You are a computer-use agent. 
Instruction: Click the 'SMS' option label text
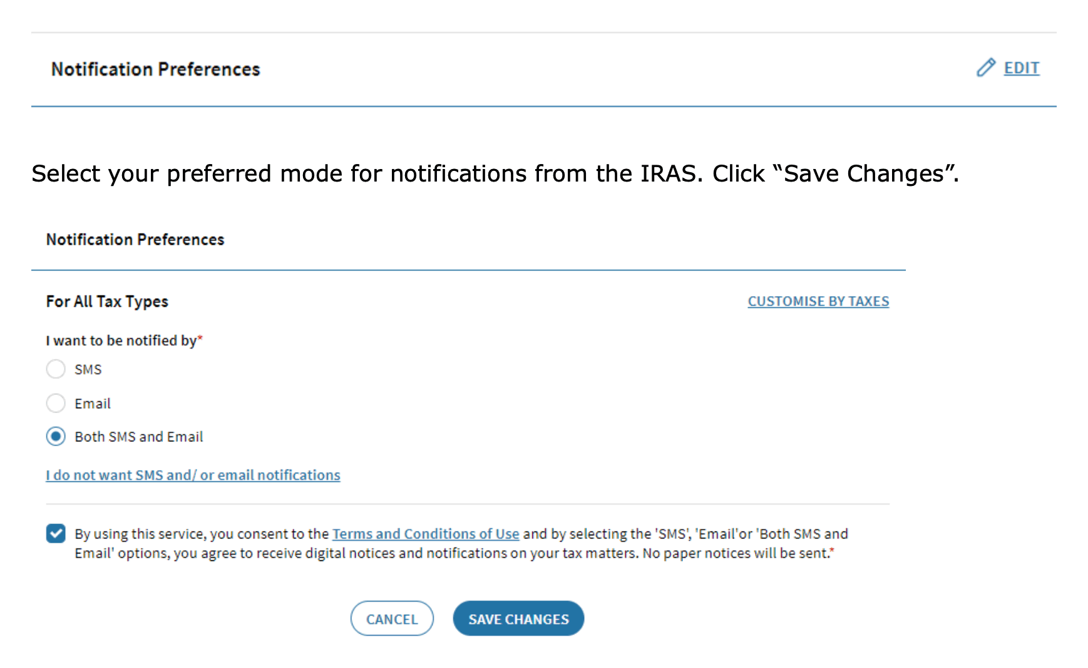(x=88, y=370)
